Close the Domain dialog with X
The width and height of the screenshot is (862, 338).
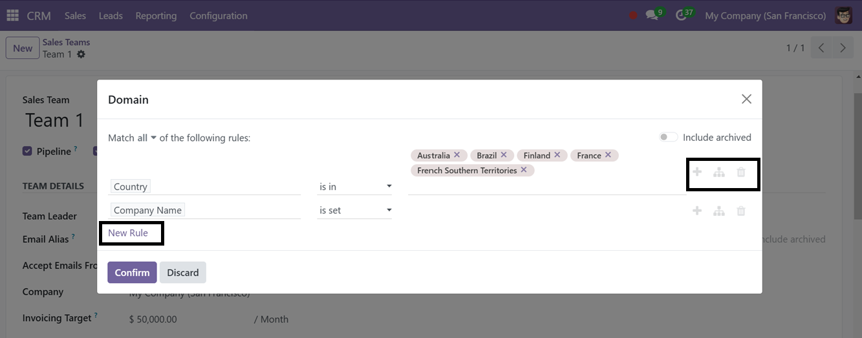746,99
